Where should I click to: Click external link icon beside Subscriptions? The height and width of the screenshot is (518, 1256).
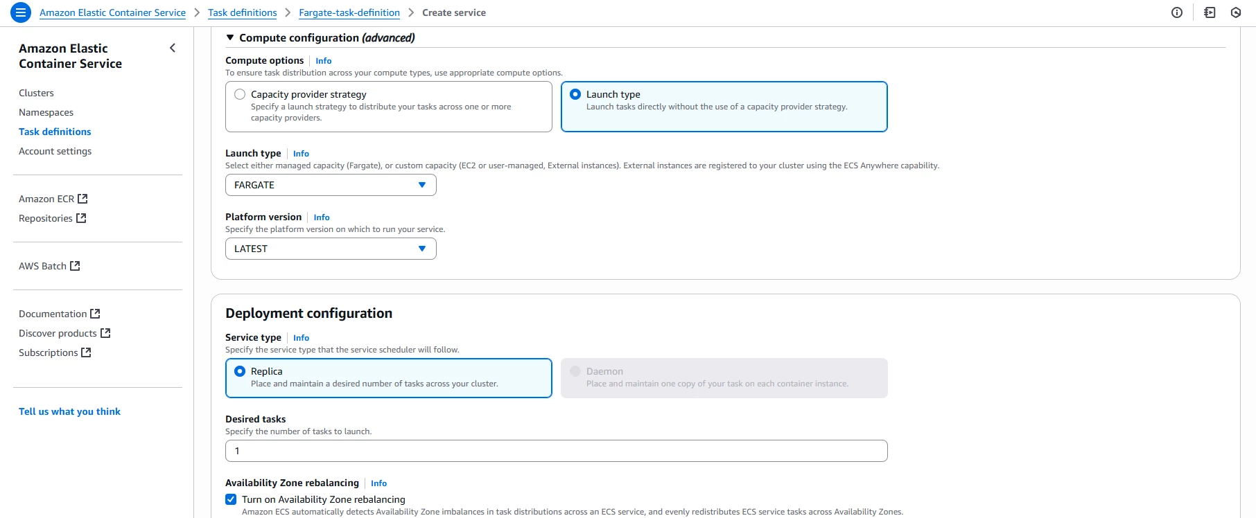pyautogui.click(x=87, y=352)
